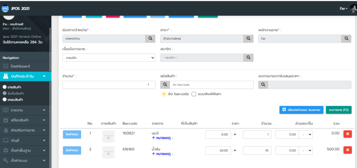Open product image thumbnail for 100821

click(x=108, y=136)
